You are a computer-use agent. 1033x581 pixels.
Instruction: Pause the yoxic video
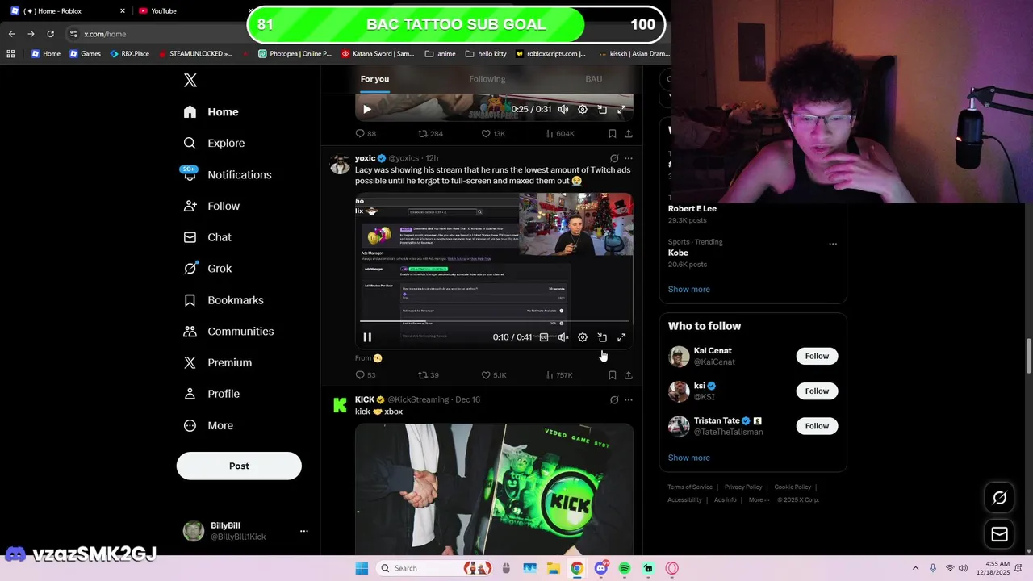click(x=367, y=337)
